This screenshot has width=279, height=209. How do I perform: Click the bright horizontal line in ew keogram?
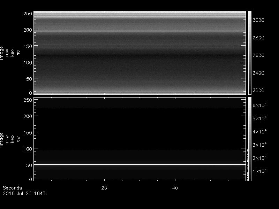click(140, 164)
